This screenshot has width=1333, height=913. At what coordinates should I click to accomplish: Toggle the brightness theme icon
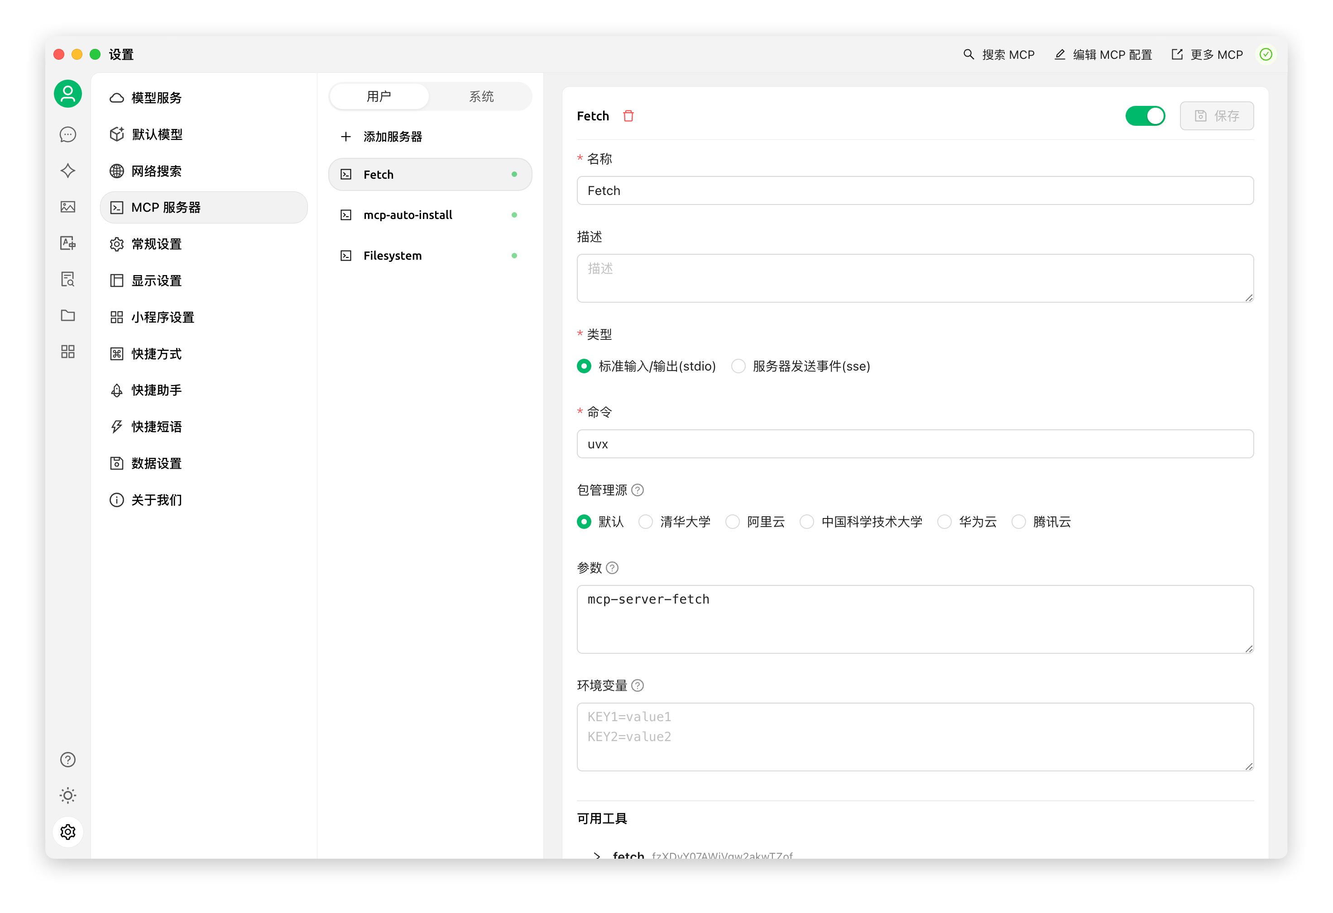[x=67, y=795]
